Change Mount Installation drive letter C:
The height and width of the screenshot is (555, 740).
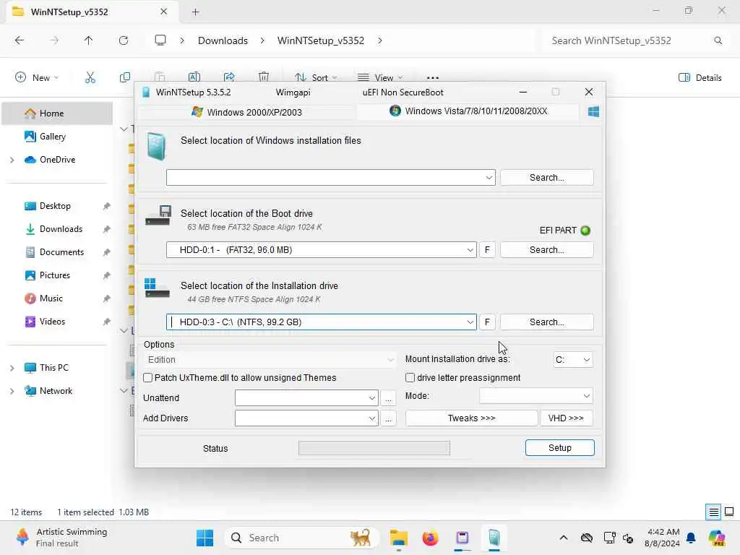(573, 360)
